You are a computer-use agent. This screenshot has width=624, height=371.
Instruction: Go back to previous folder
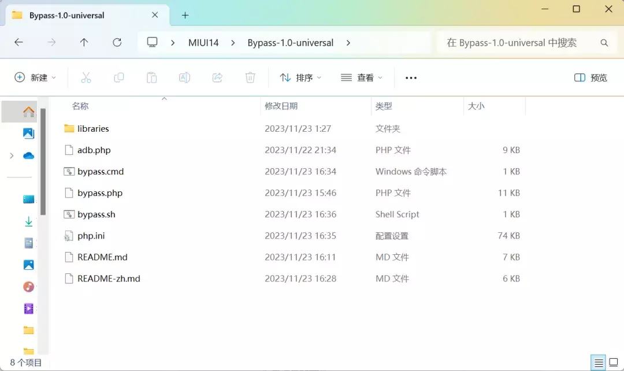pos(18,42)
